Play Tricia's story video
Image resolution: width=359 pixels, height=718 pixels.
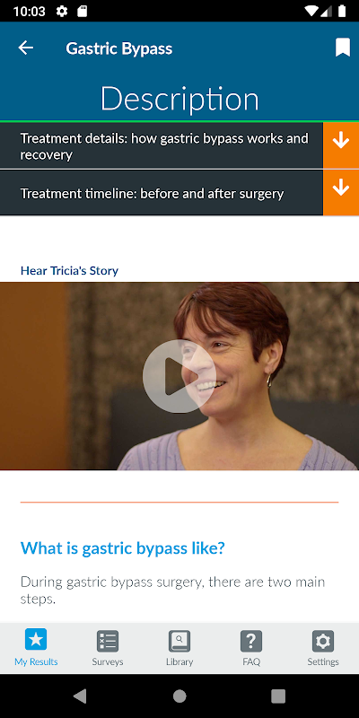(x=179, y=376)
